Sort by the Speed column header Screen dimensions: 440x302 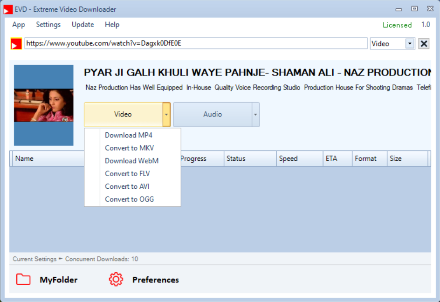(300, 158)
